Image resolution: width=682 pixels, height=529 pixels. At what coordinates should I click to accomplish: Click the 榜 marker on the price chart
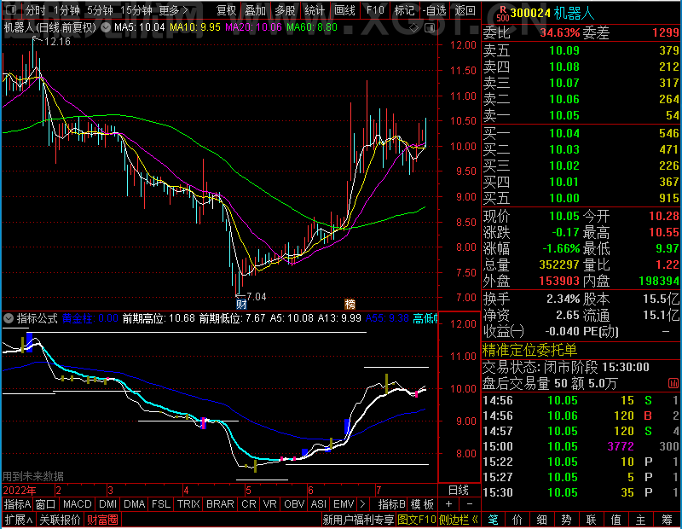(x=350, y=304)
